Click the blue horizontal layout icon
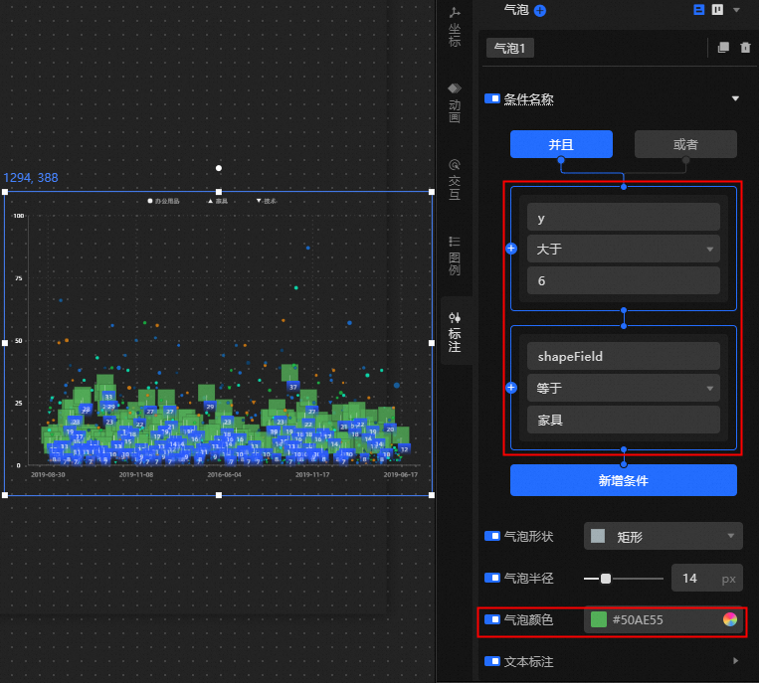Image resolution: width=759 pixels, height=683 pixels. 698,9
